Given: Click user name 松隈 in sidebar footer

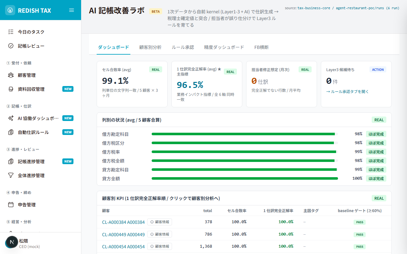Looking at the screenshot, I should (24, 241).
